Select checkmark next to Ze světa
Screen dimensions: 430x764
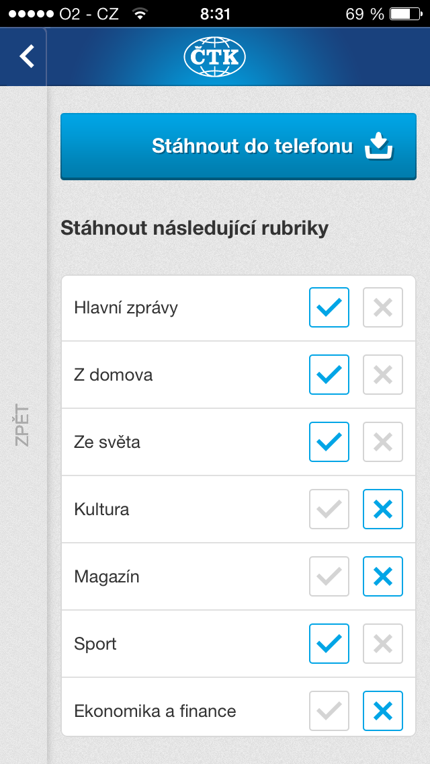click(329, 442)
